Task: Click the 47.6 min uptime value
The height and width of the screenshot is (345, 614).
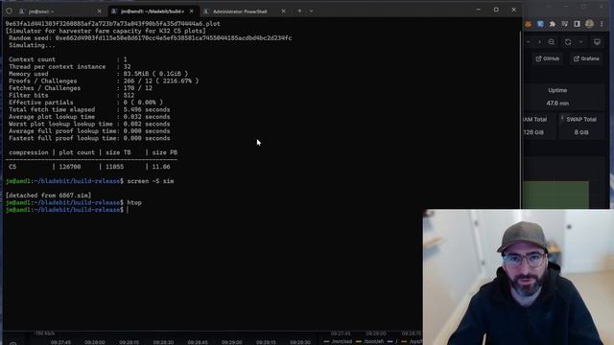Action: point(557,103)
